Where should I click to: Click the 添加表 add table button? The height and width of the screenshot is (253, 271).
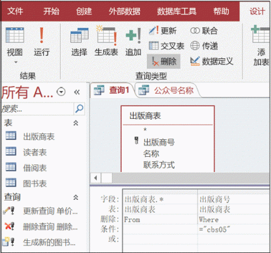(x=261, y=46)
